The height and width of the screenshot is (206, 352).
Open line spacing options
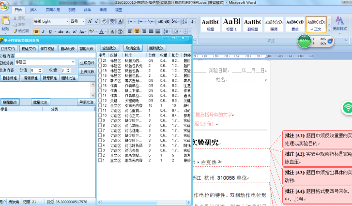click(x=167, y=31)
